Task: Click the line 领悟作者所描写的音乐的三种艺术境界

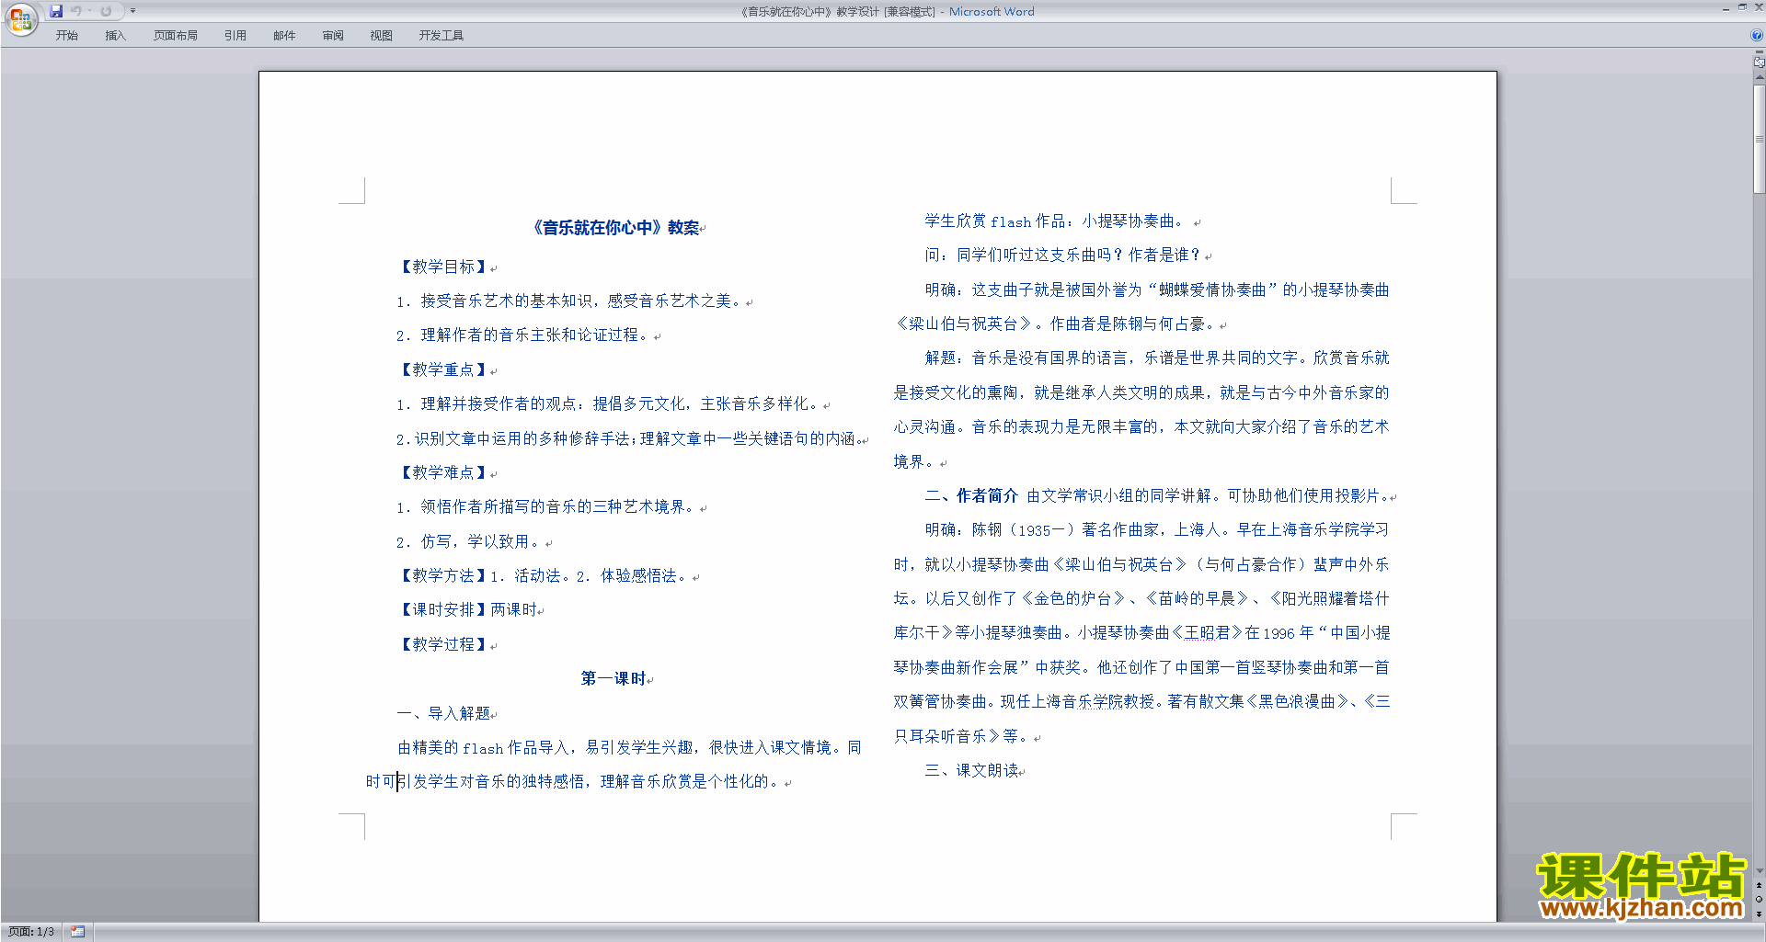Action: (548, 506)
